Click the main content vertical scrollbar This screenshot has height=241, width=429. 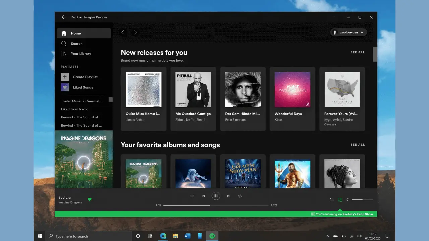click(375, 54)
